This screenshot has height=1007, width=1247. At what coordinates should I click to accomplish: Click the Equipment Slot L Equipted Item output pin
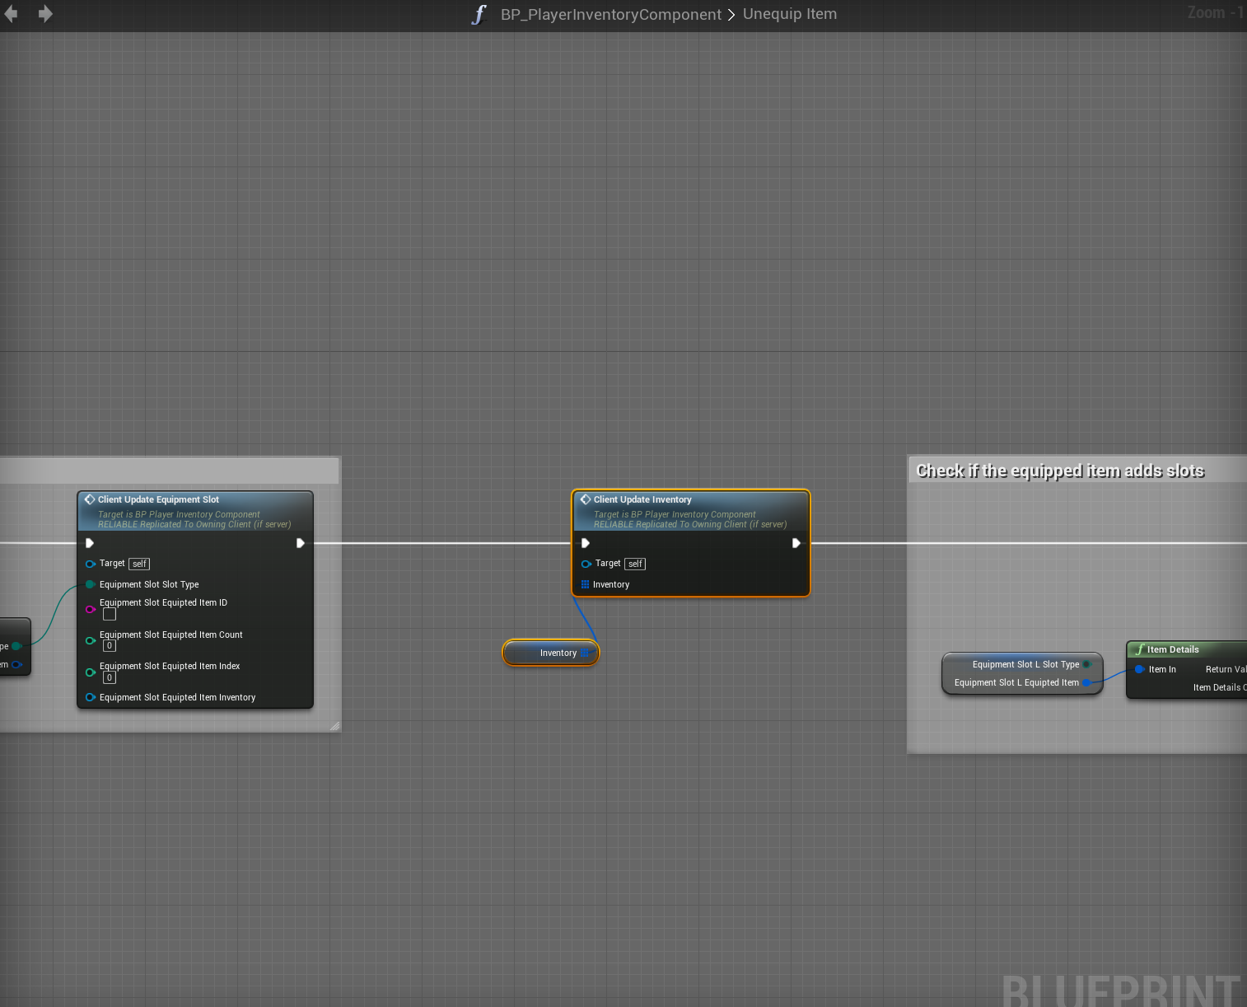[1086, 682]
